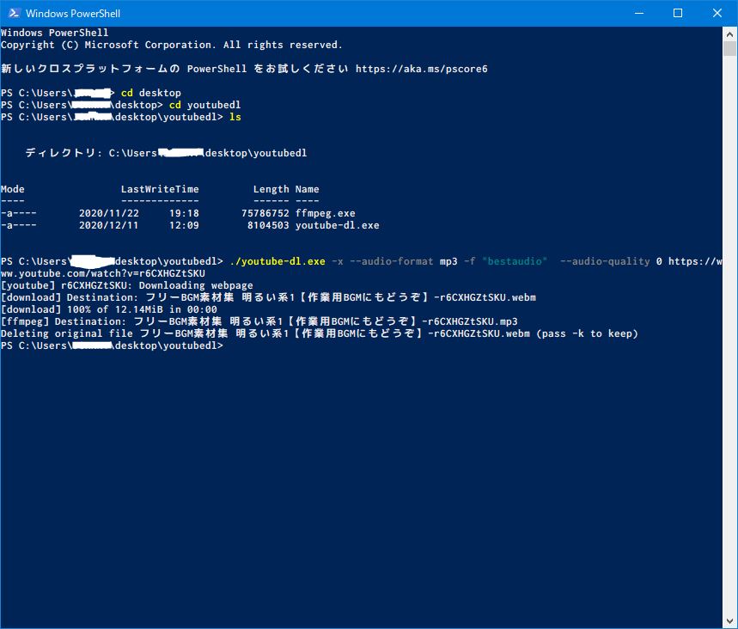Click the 2020/12/11 date value
This screenshot has width=738, height=629.
[x=109, y=225]
